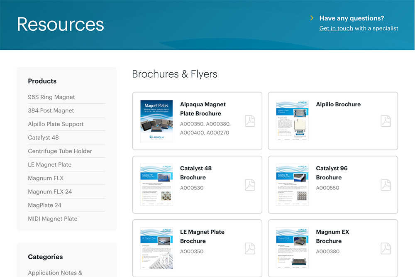Screen dimensions: 415x277
Task: Click yellow chevron beside Have any questions
Action: tap(312, 18)
